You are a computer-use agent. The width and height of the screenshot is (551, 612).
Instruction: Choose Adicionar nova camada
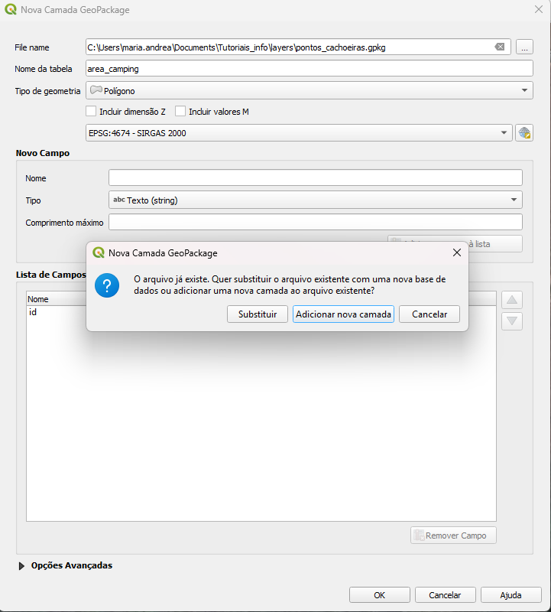(343, 314)
